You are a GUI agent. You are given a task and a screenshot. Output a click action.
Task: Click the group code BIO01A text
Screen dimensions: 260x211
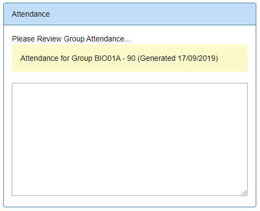[107, 58]
